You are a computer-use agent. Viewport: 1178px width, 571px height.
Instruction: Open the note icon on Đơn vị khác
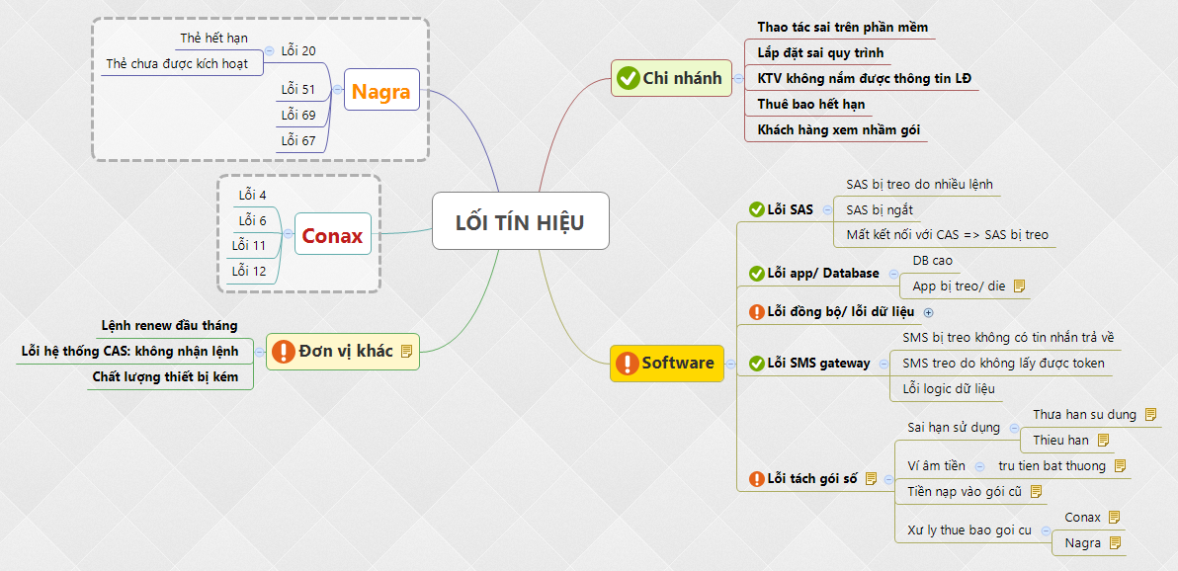[406, 351]
